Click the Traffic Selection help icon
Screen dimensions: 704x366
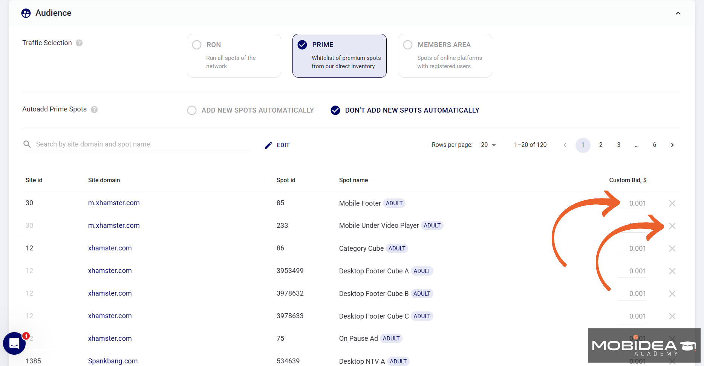click(x=79, y=43)
